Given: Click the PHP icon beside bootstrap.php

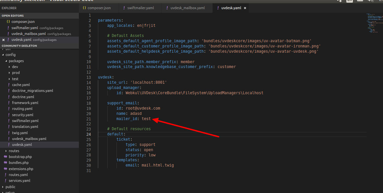Looking at the screenshot, I should [6, 157].
